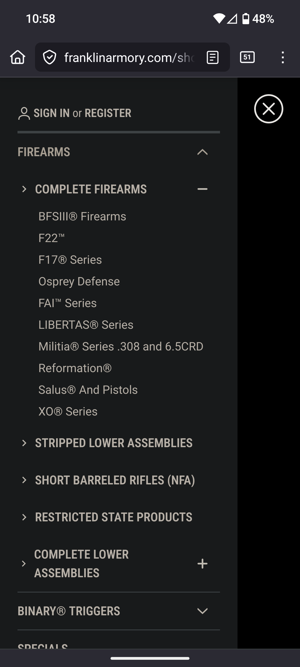Click the SIGN IN link
This screenshot has width=300, height=667.
click(52, 113)
